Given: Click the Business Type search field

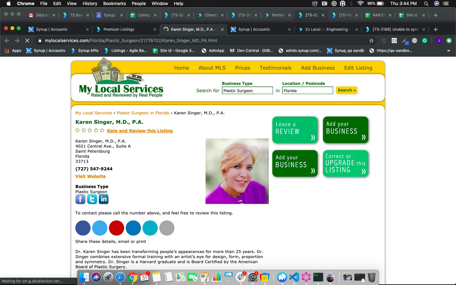Looking at the screenshot, I should click(247, 91).
